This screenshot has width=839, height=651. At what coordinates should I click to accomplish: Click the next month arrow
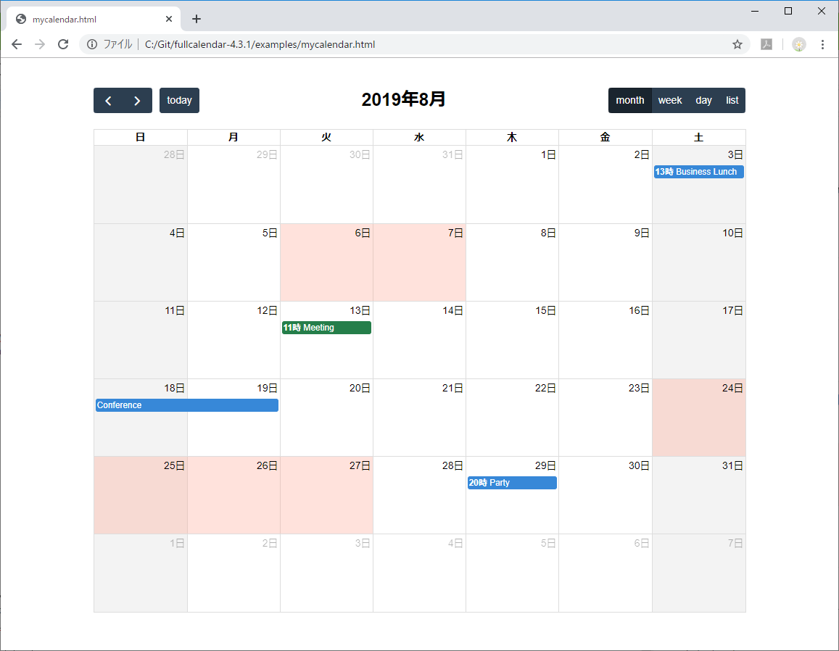136,100
